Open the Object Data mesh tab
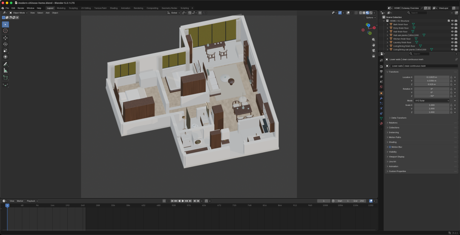The image size is (460, 235). pyautogui.click(x=381, y=118)
